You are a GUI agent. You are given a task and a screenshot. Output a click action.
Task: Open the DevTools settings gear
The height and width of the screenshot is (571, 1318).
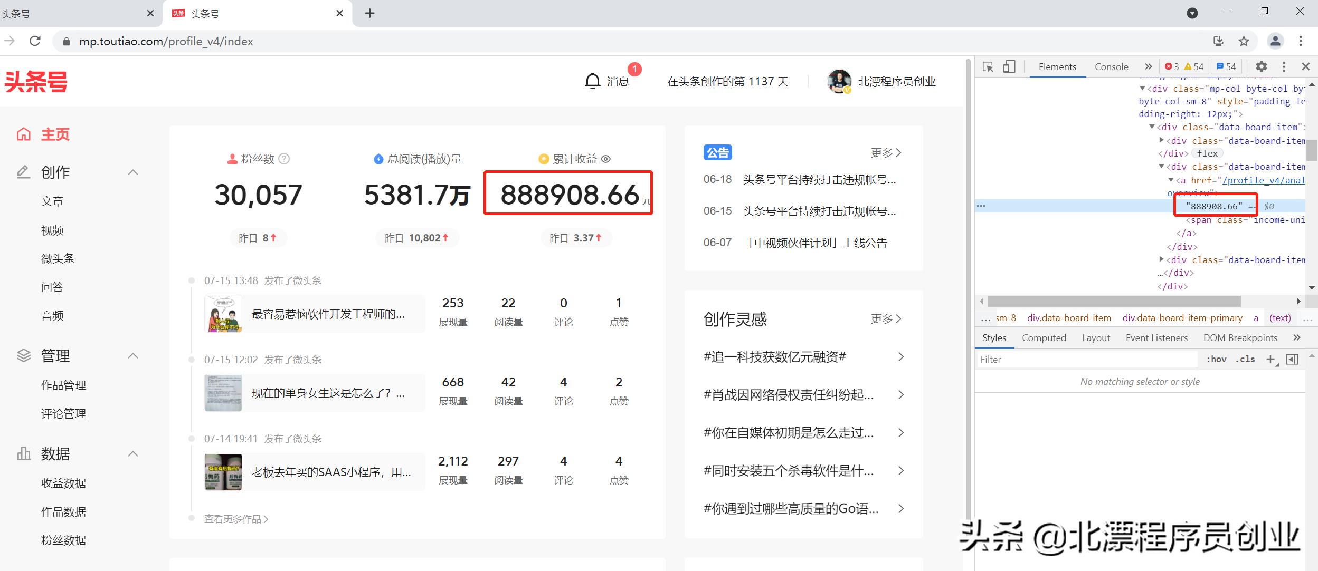[x=1262, y=66]
